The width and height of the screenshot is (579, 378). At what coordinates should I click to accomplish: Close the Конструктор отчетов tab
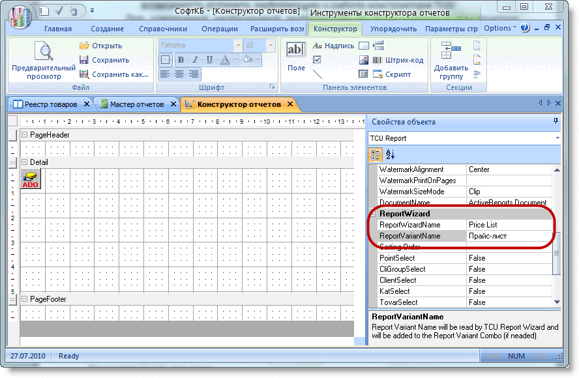click(290, 104)
